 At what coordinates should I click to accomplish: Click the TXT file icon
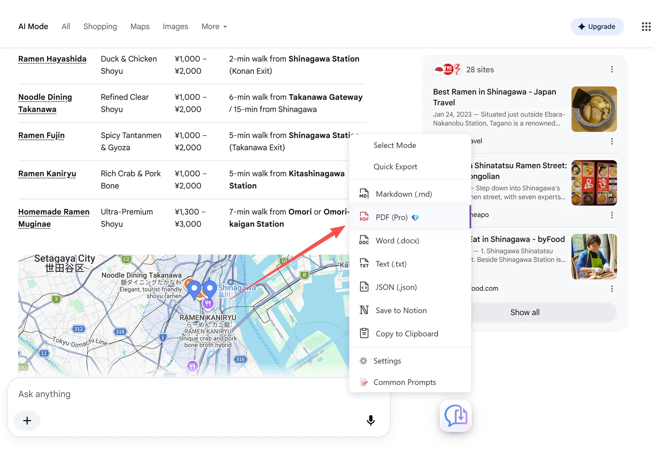[364, 264]
